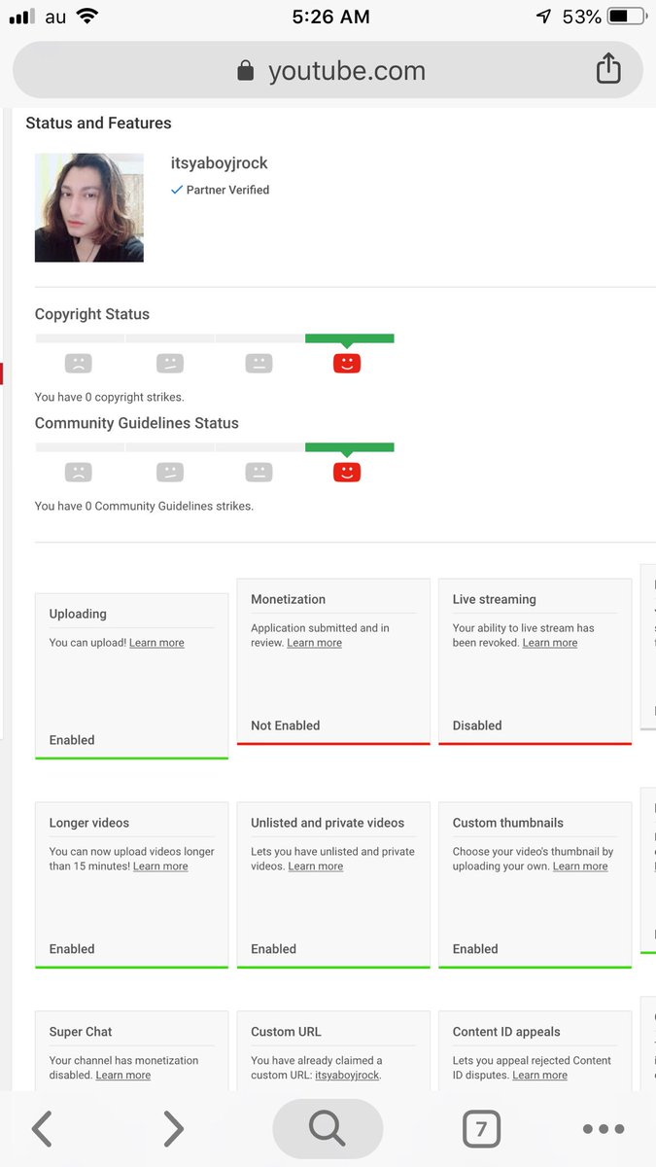Viewport: 656px width, 1167px height.
Task: Tap the channel profile picture
Action: (89, 207)
